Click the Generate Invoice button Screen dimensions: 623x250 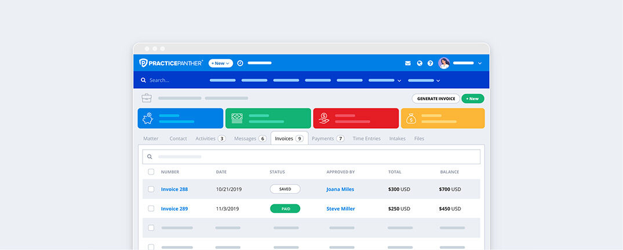436,99
